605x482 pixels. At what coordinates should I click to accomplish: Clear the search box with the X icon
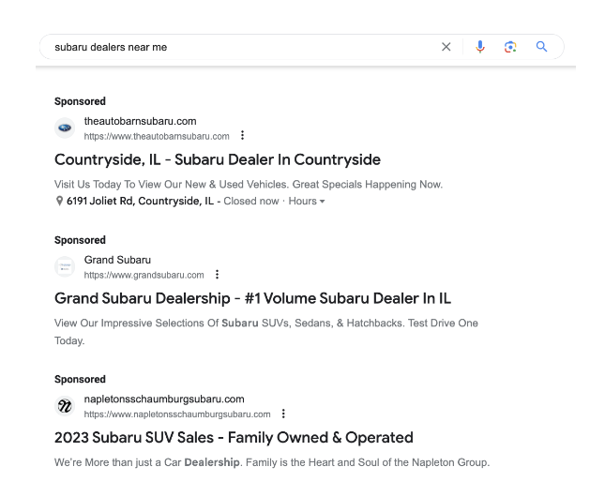(446, 47)
